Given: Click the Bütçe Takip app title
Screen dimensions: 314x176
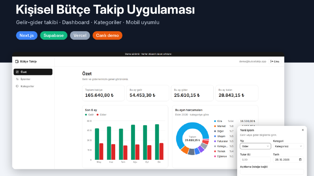Looking at the screenshot, I should [x=28, y=62].
